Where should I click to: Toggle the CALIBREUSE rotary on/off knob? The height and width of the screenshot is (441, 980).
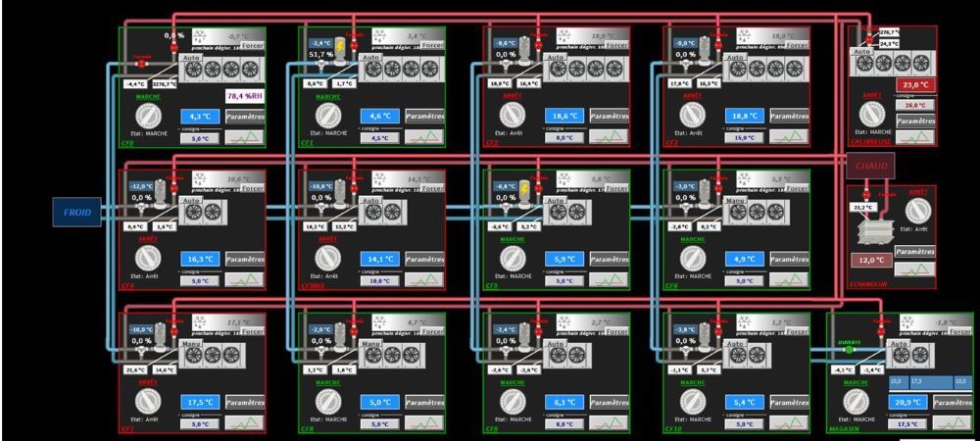[x=871, y=112]
